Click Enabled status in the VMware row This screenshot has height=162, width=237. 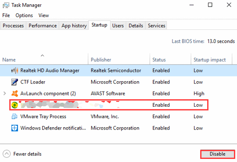161,116
